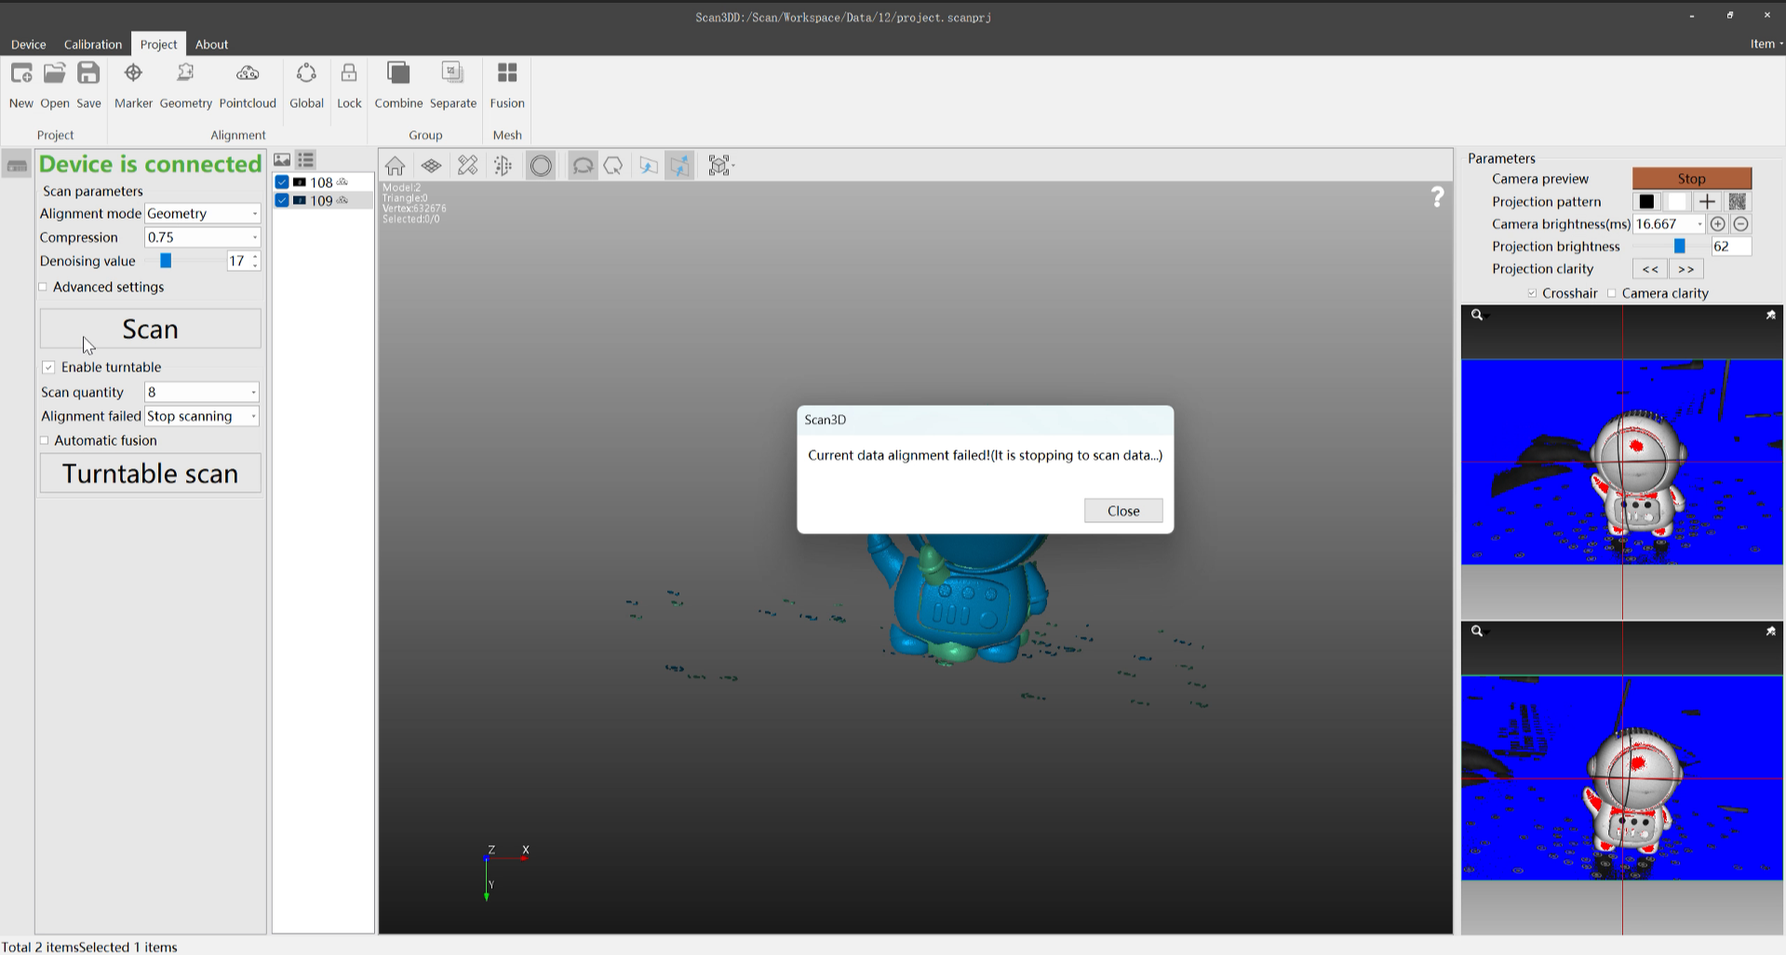
Task: Open the ruler and pencil measure tool
Action: point(467,166)
